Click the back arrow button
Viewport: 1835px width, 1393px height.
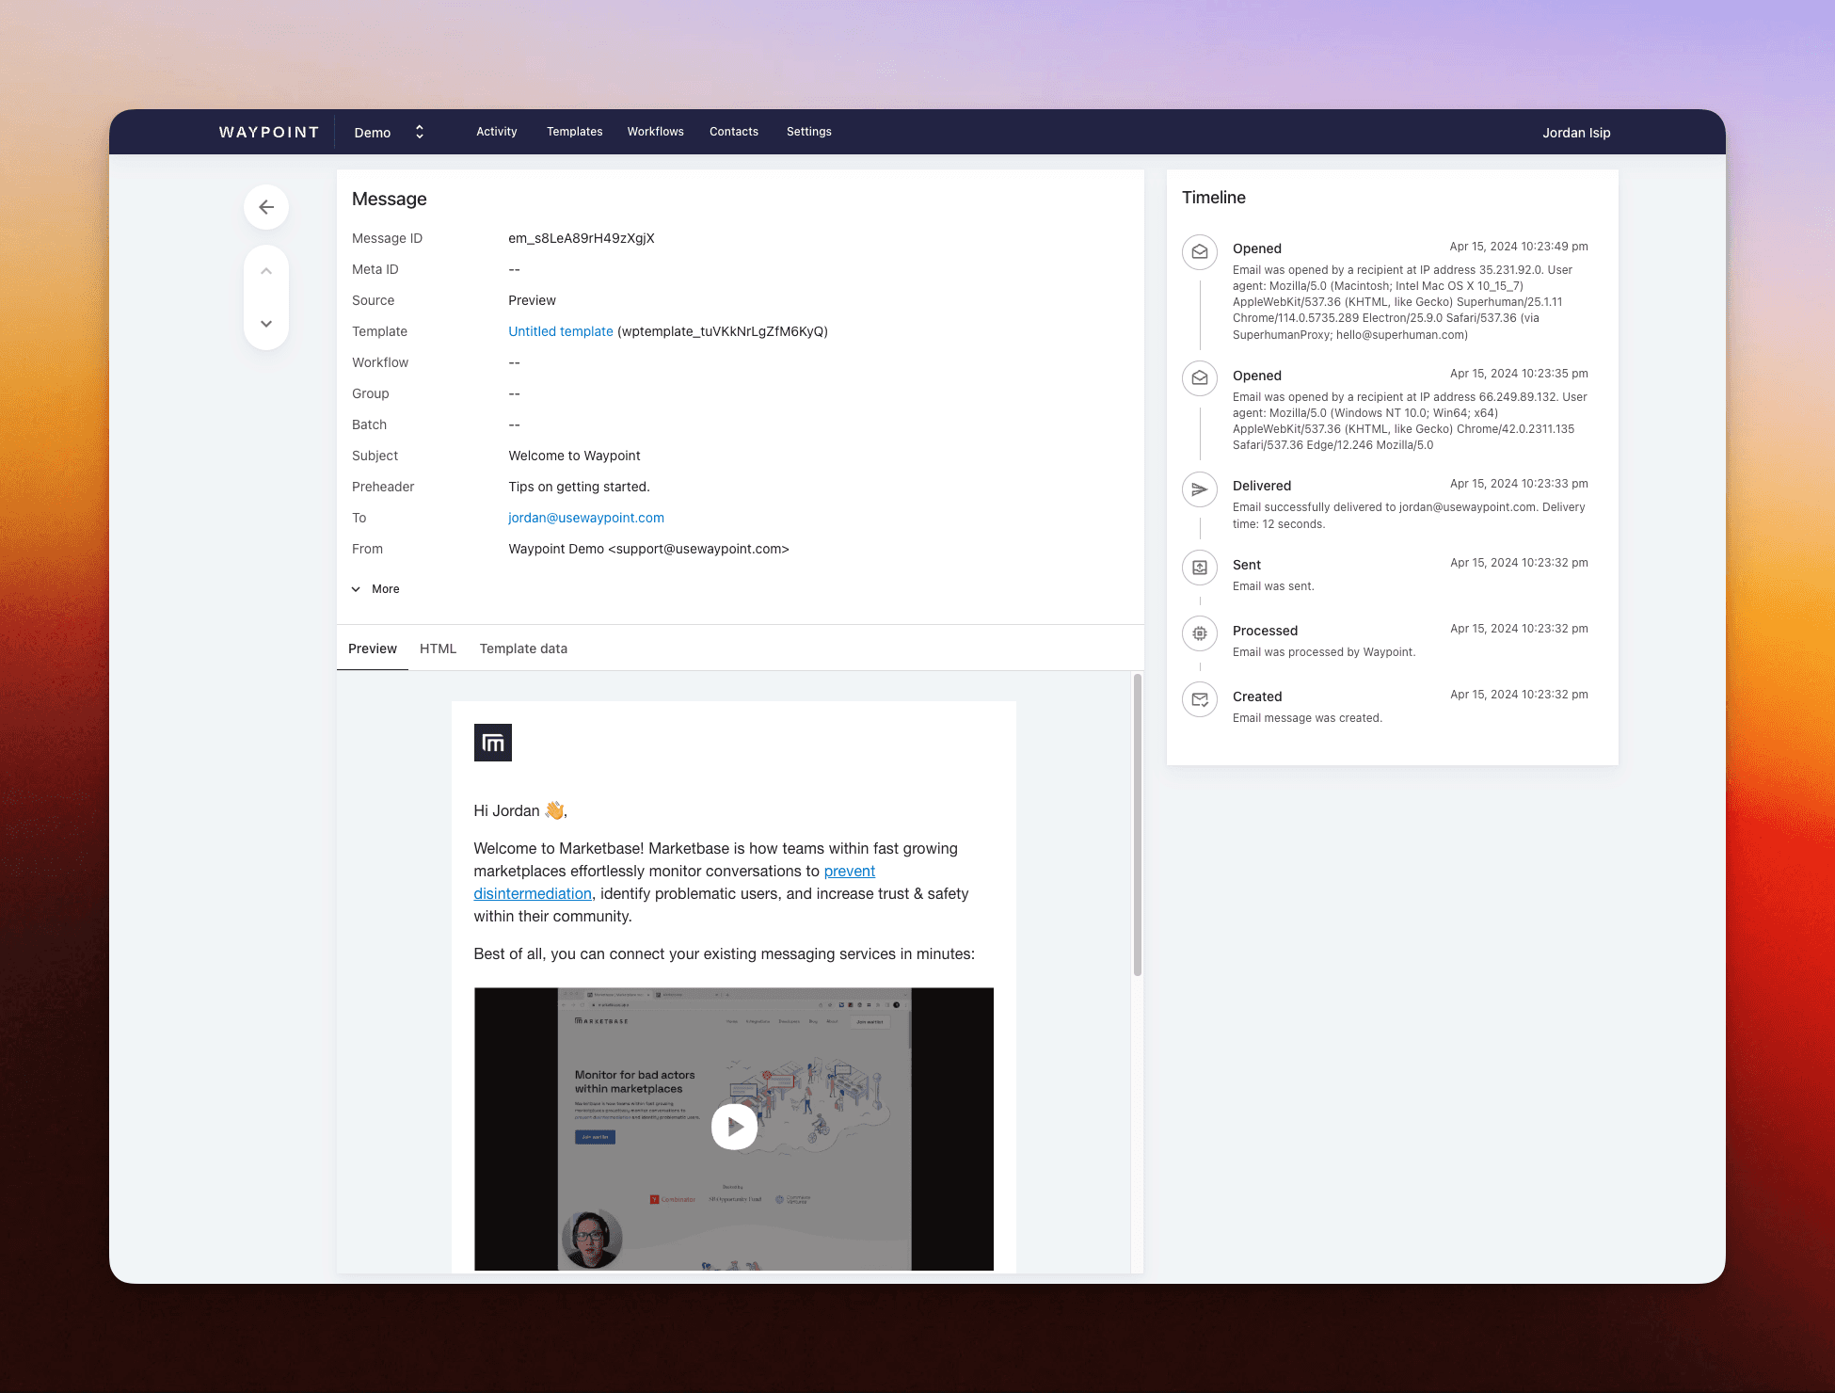click(x=266, y=207)
